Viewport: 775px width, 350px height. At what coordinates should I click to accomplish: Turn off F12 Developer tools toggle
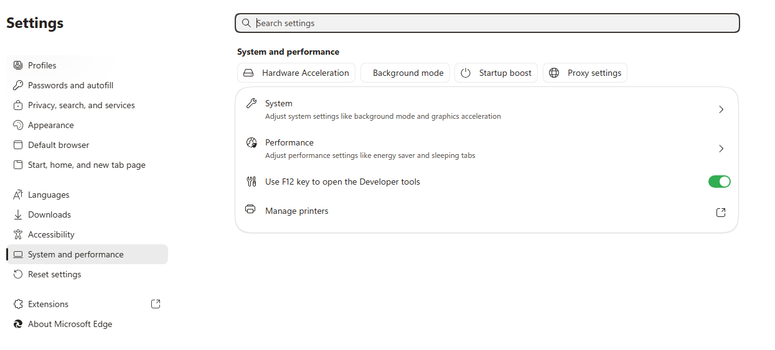[x=719, y=182]
